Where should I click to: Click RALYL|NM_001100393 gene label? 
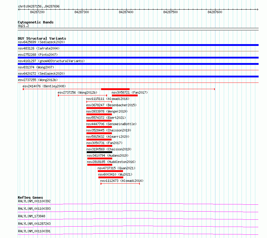(34, 209)
